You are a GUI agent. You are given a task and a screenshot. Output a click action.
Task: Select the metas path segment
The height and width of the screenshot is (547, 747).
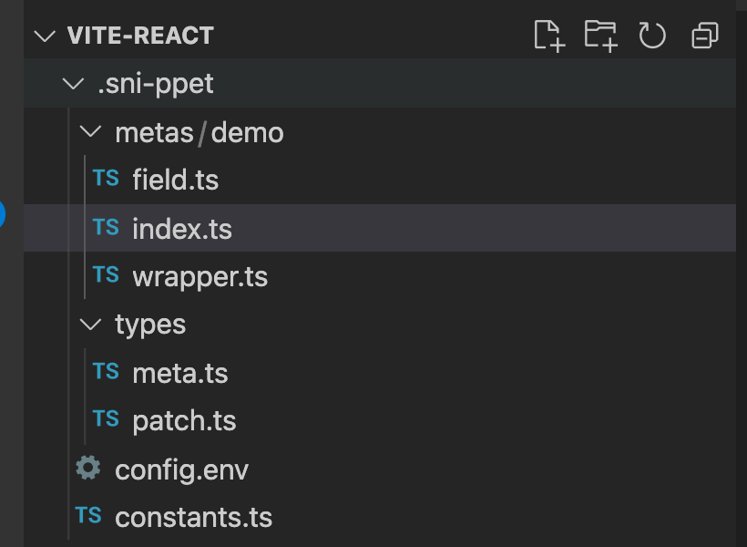[154, 132]
